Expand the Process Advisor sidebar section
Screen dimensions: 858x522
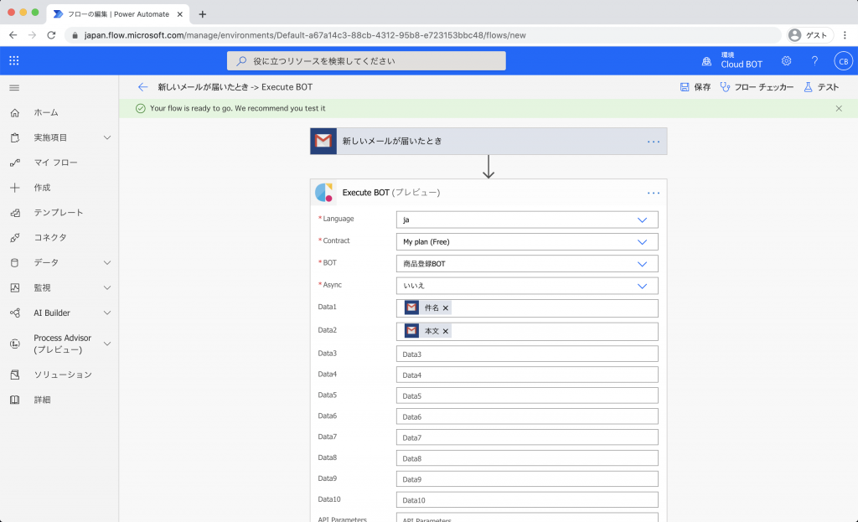tap(107, 344)
